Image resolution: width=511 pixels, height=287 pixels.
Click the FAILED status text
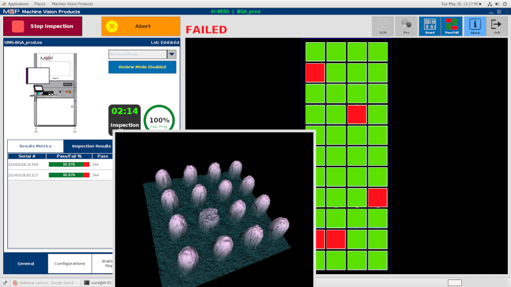tap(206, 29)
